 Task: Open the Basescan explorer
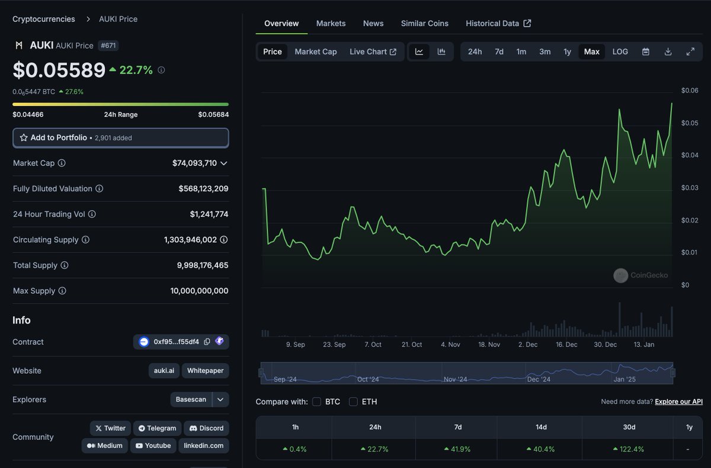click(x=191, y=399)
